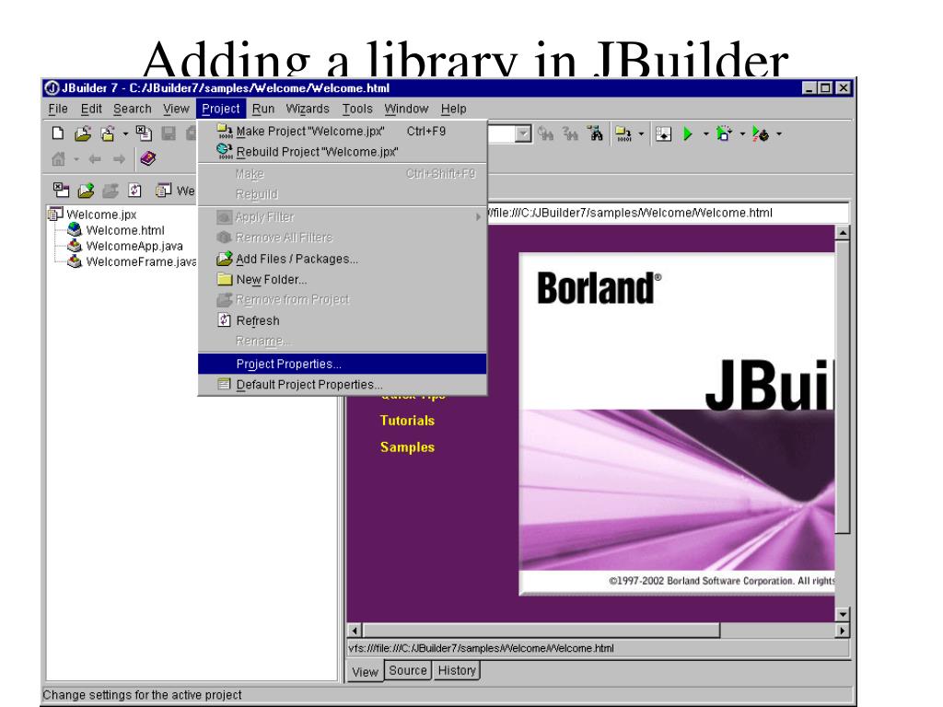Open the Optimize Project dropdown arrow

tap(779, 133)
